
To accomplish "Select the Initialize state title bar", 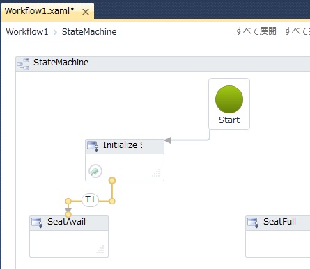I will pos(125,147).
